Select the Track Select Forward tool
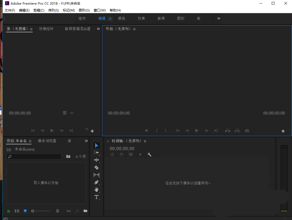This screenshot has width=292, height=220. point(96,153)
